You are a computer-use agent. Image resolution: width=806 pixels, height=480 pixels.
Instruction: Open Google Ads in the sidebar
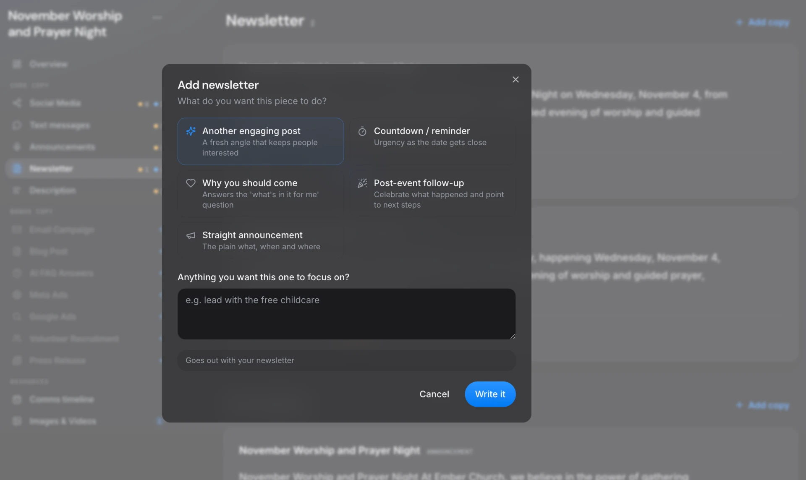pos(84,317)
